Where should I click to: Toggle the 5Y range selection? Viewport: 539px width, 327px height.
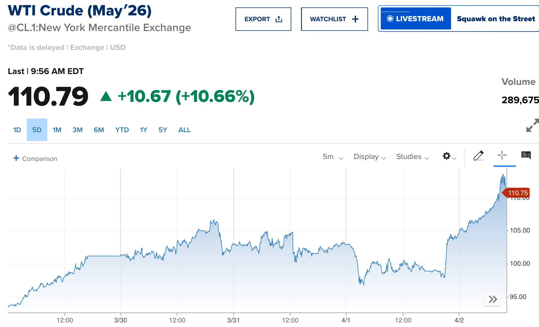pos(163,130)
